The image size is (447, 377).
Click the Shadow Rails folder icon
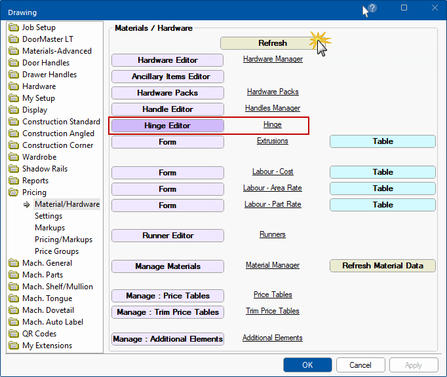(x=13, y=169)
